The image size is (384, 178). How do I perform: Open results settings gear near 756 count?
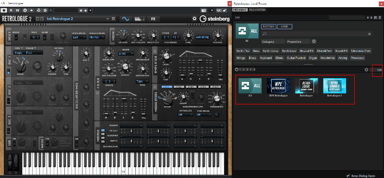(x=366, y=70)
